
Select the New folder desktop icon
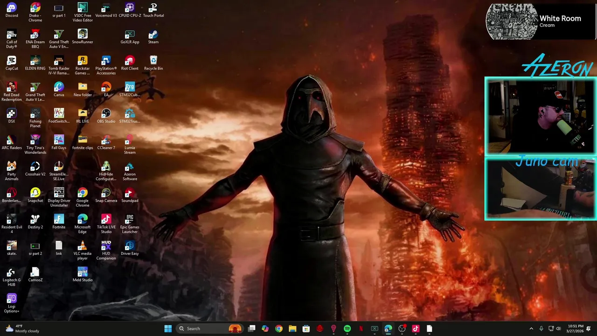(83, 90)
